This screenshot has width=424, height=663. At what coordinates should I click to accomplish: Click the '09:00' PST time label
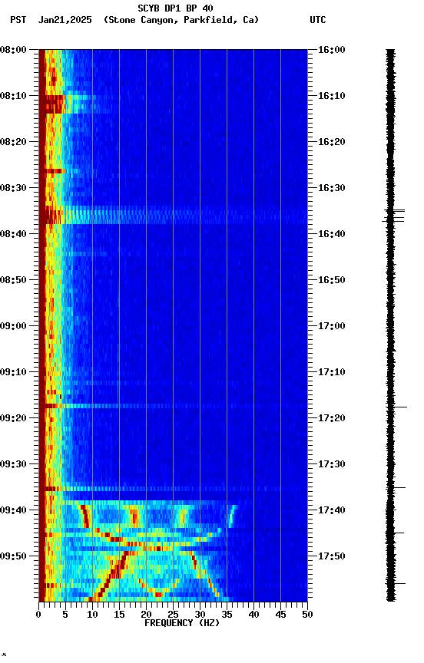click(x=13, y=326)
